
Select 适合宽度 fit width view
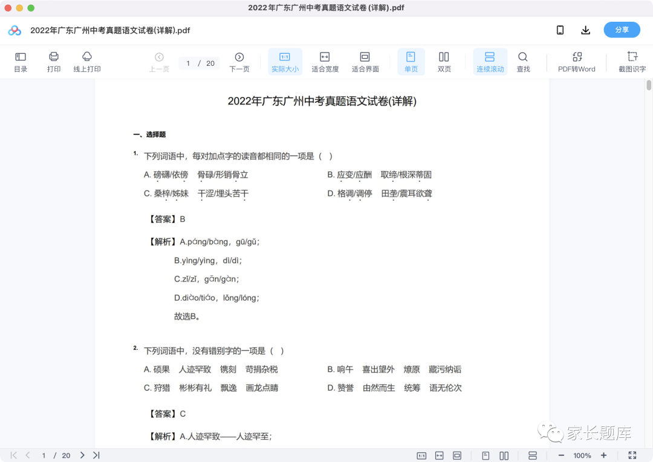click(325, 62)
